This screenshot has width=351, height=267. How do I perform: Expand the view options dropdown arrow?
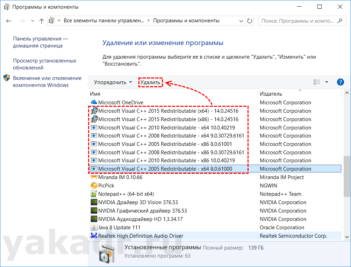pyautogui.click(x=327, y=82)
